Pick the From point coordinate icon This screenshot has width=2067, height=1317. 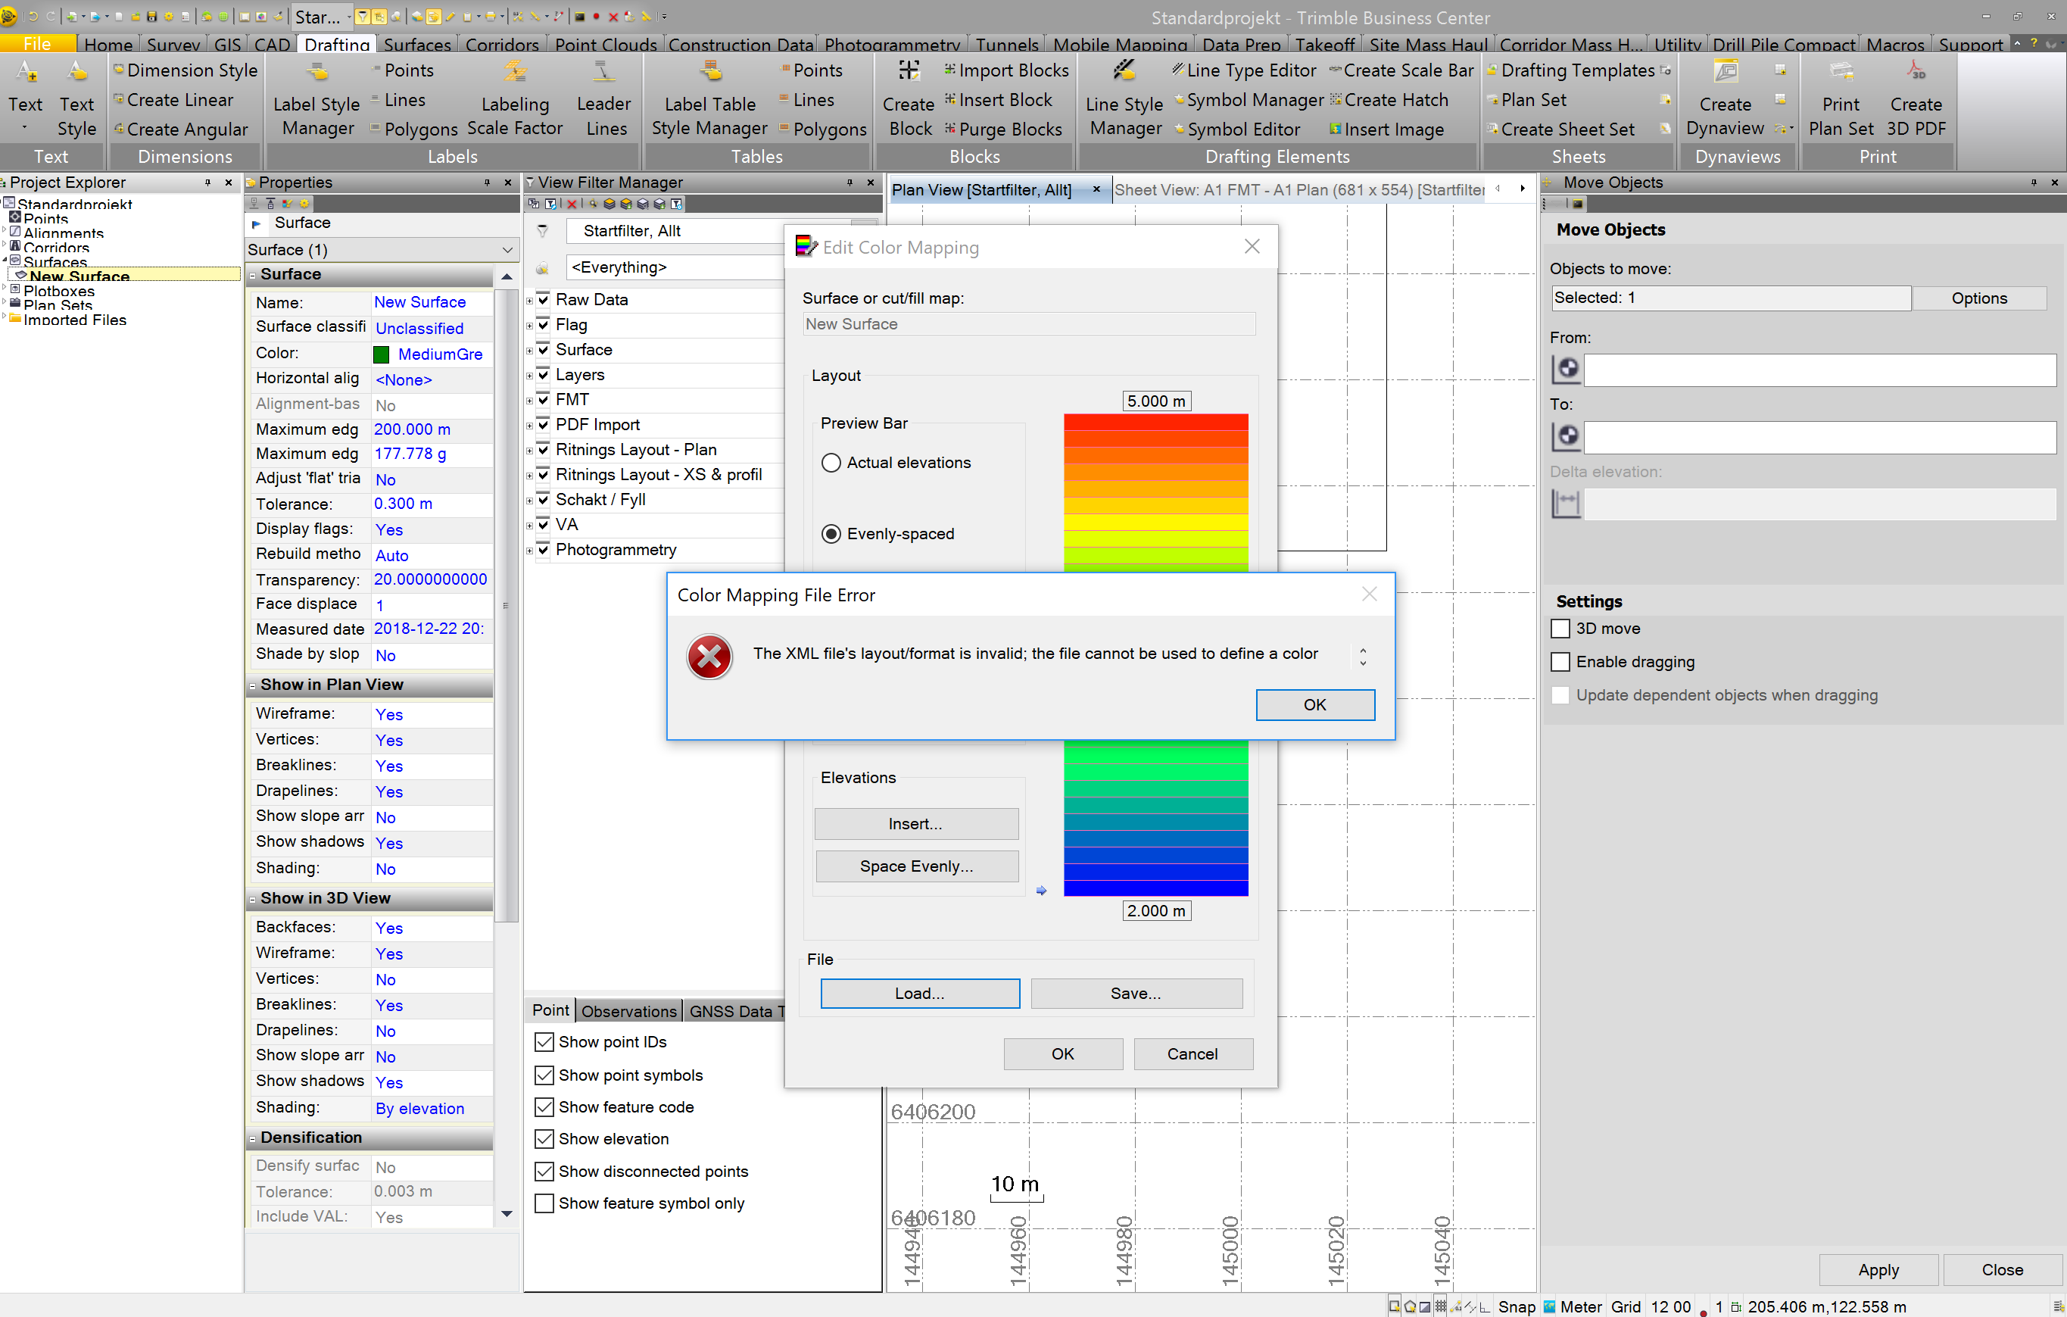point(1567,369)
